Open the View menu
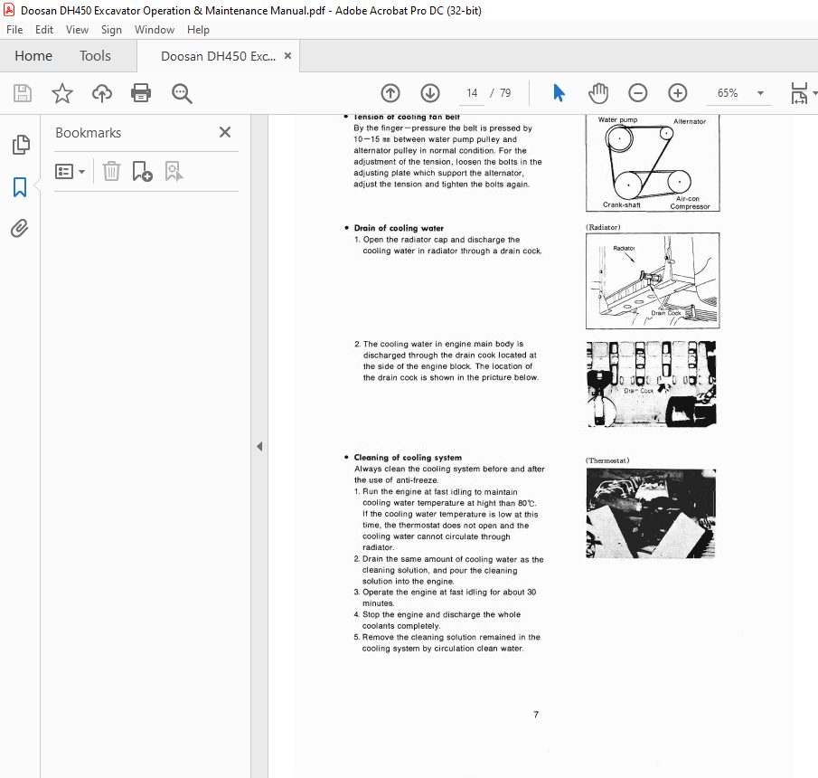Viewport: 818px width, 778px height. point(77,30)
